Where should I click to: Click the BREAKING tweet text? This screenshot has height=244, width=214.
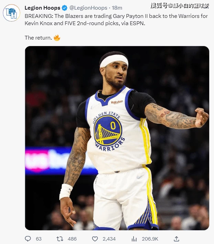pos(116,20)
